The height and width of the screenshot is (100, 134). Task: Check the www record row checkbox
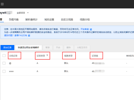click(4, 71)
